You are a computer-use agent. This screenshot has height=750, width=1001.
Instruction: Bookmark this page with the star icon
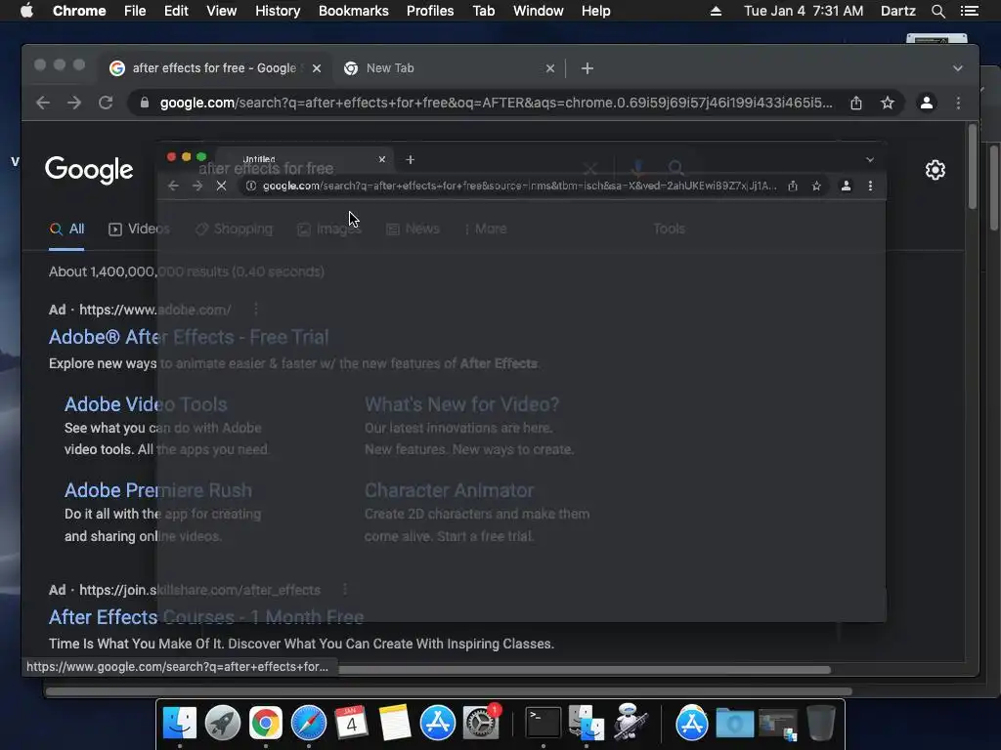pos(888,103)
